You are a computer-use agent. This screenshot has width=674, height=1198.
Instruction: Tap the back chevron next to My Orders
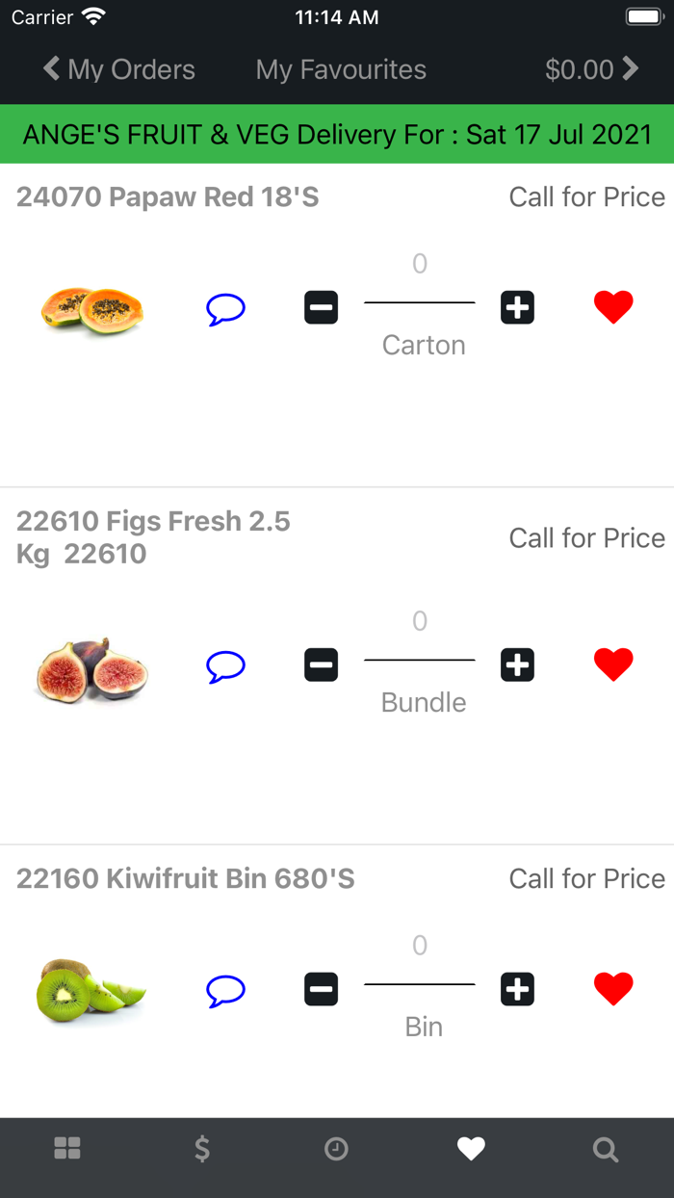tap(49, 69)
